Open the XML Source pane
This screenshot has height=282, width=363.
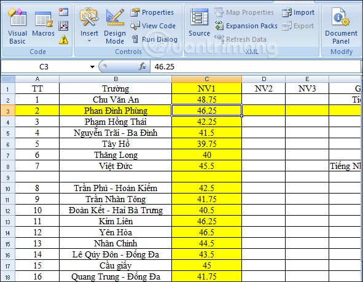[x=199, y=22]
